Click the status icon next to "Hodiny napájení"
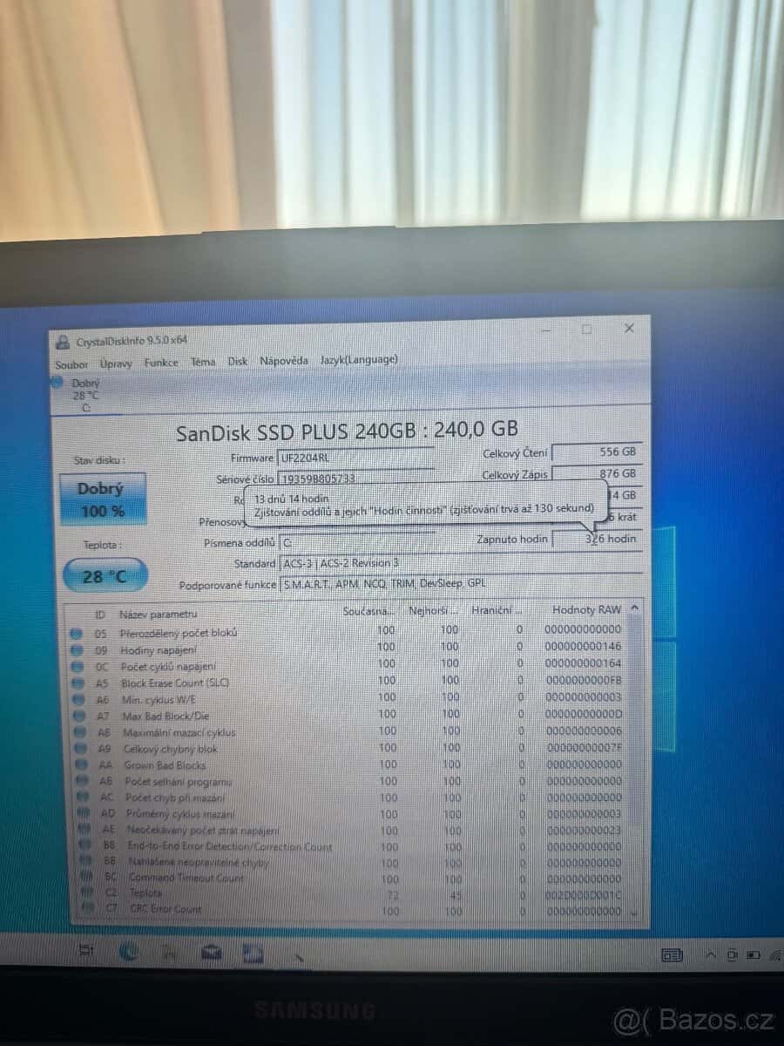The width and height of the screenshot is (784, 1046). 81,647
